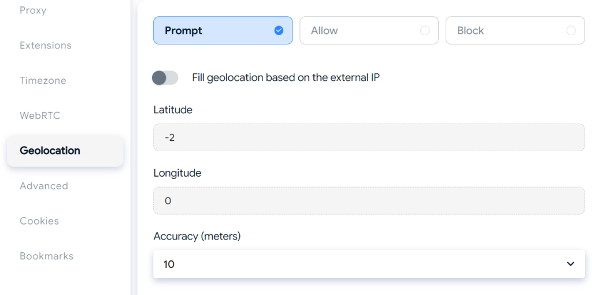Image resolution: width=592 pixels, height=295 pixels.
Task: Click the empty radio circle on Allow
Action: pos(425,31)
